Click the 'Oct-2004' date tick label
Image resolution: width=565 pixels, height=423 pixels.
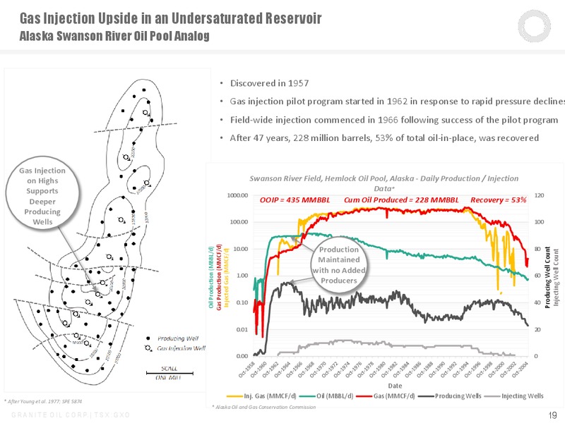click(520, 370)
